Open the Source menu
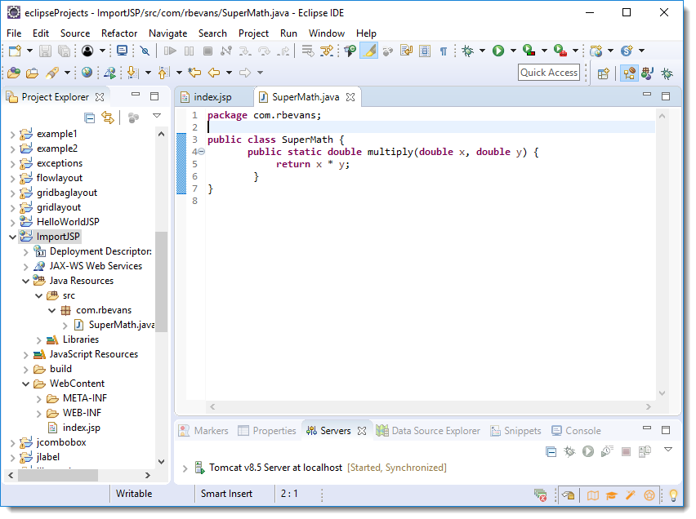Image resolution: width=696 pixels, height=519 pixels. point(75,33)
